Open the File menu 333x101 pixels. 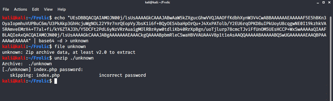[6, 9]
